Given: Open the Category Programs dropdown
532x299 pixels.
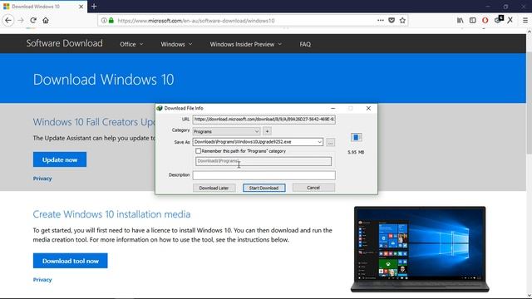Looking at the screenshot, I should coord(226,131).
